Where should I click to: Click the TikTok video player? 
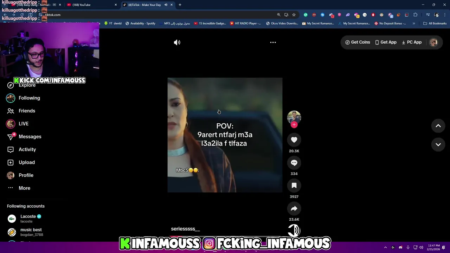click(225, 135)
